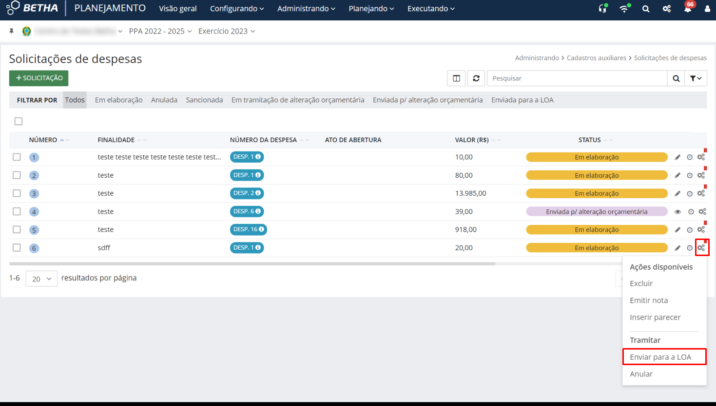Open the Visão geral menu item
The width and height of the screenshot is (716, 406).
coord(178,9)
